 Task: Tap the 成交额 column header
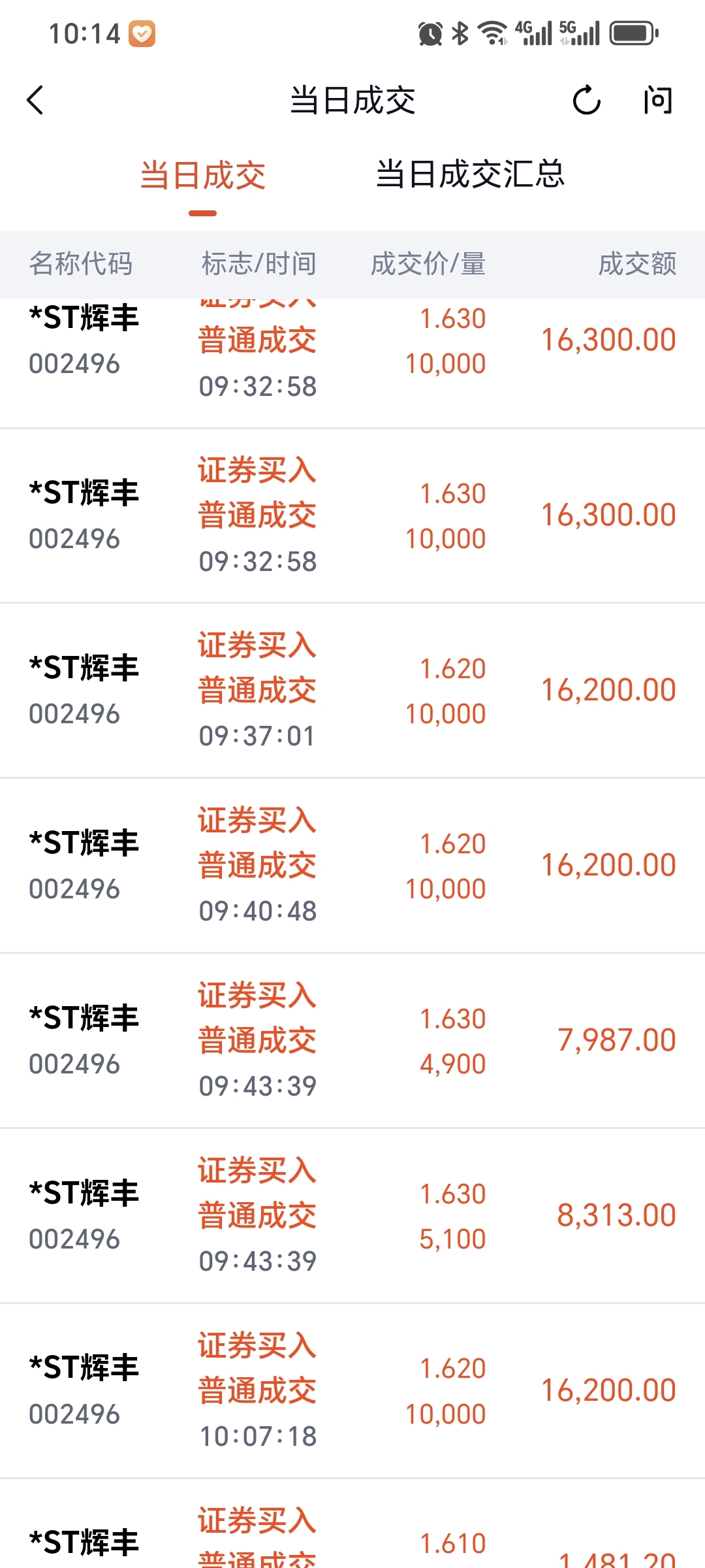coord(637,264)
